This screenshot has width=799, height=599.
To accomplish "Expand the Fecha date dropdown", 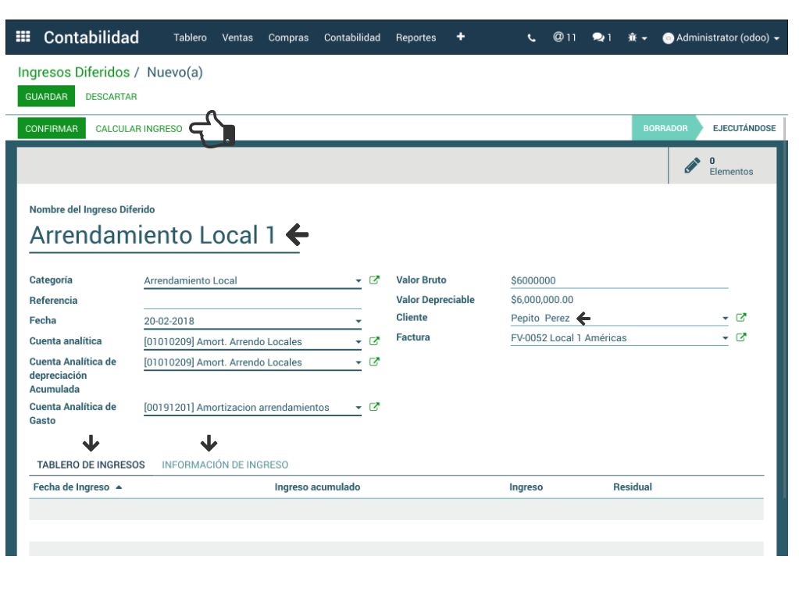I will tap(358, 322).
